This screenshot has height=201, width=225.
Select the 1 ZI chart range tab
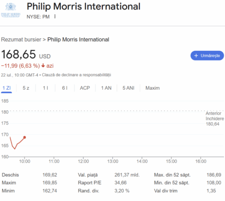[6, 88]
